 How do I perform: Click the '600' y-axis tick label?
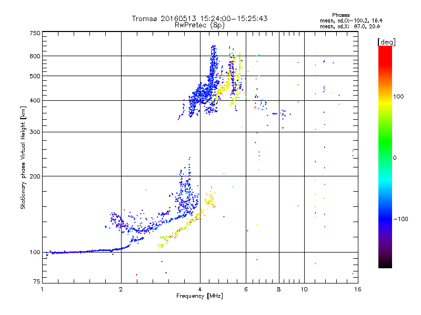click(x=35, y=56)
